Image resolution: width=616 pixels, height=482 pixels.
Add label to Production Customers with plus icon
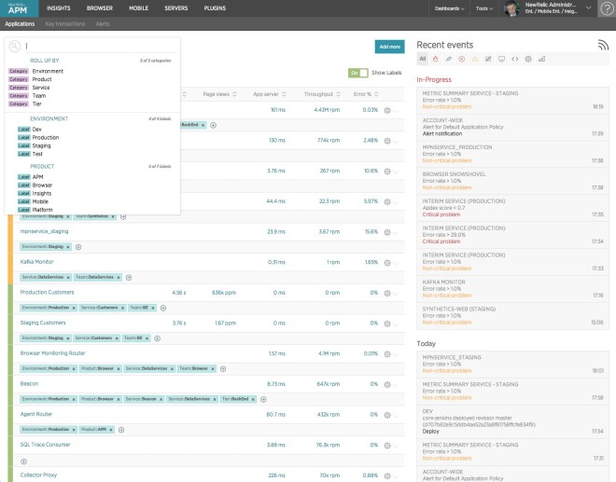coord(163,308)
